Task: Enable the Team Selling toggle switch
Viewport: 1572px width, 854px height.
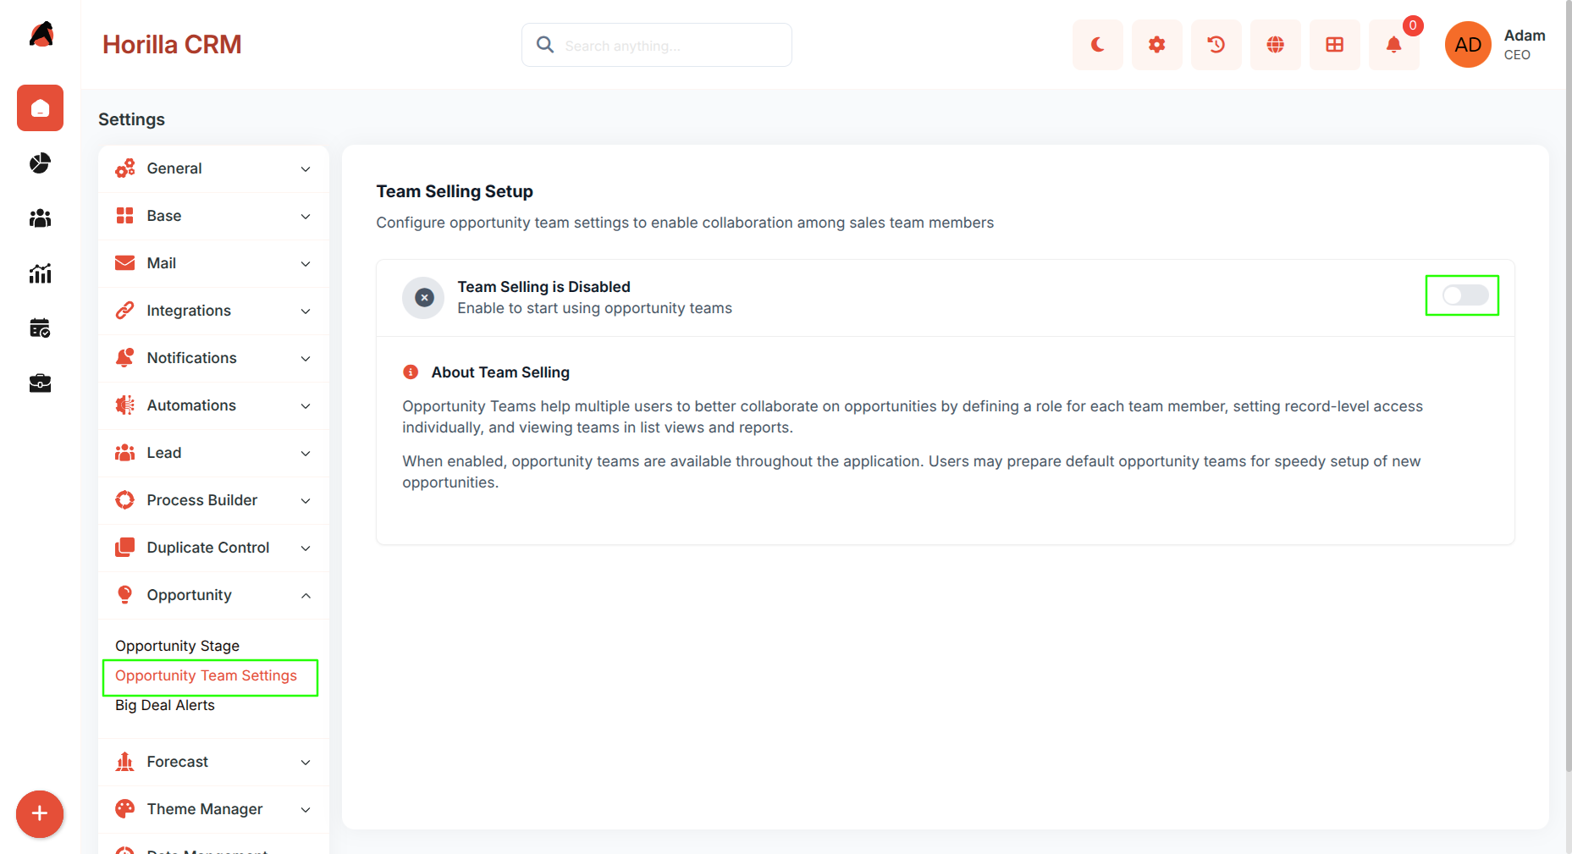Action: [1464, 295]
